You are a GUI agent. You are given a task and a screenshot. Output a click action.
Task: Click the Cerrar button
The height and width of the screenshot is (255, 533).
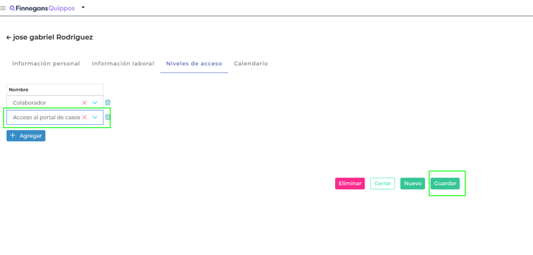tap(382, 183)
